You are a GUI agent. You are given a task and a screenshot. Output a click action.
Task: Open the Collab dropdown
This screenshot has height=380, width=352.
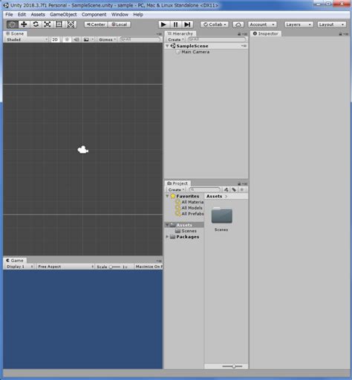pyautogui.click(x=215, y=24)
